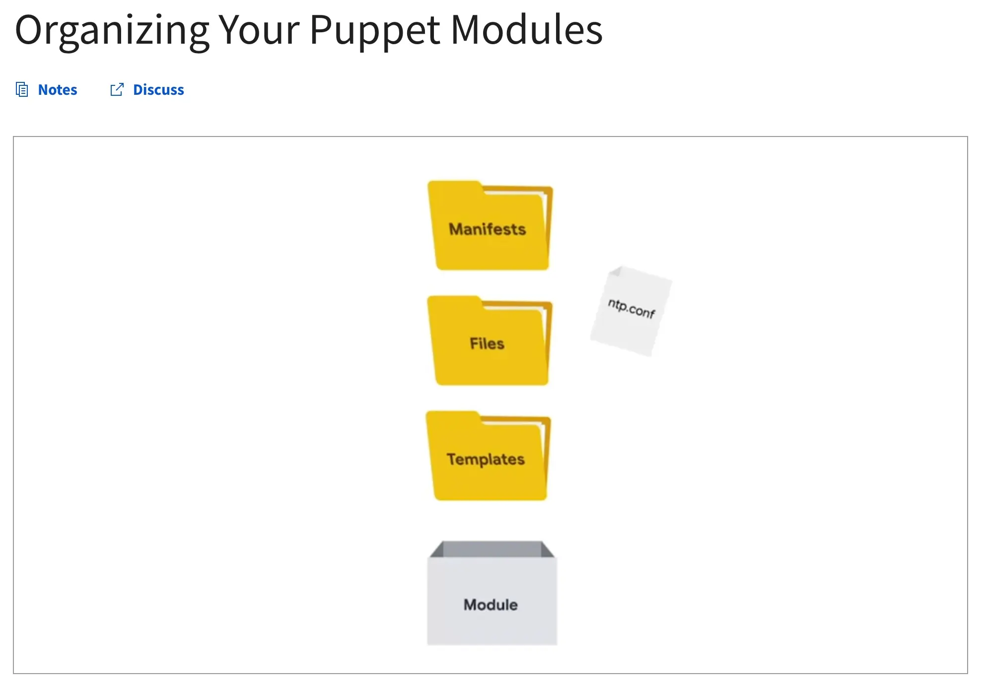
Task: Click the Discuss external-link icon
Action: click(x=117, y=90)
